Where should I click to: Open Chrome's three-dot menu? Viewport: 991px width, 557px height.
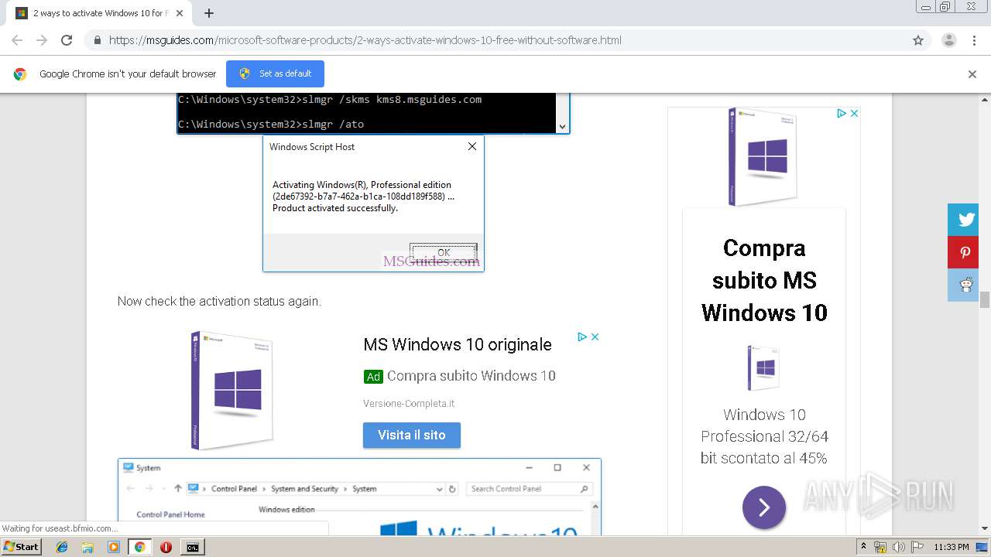pyautogui.click(x=974, y=40)
